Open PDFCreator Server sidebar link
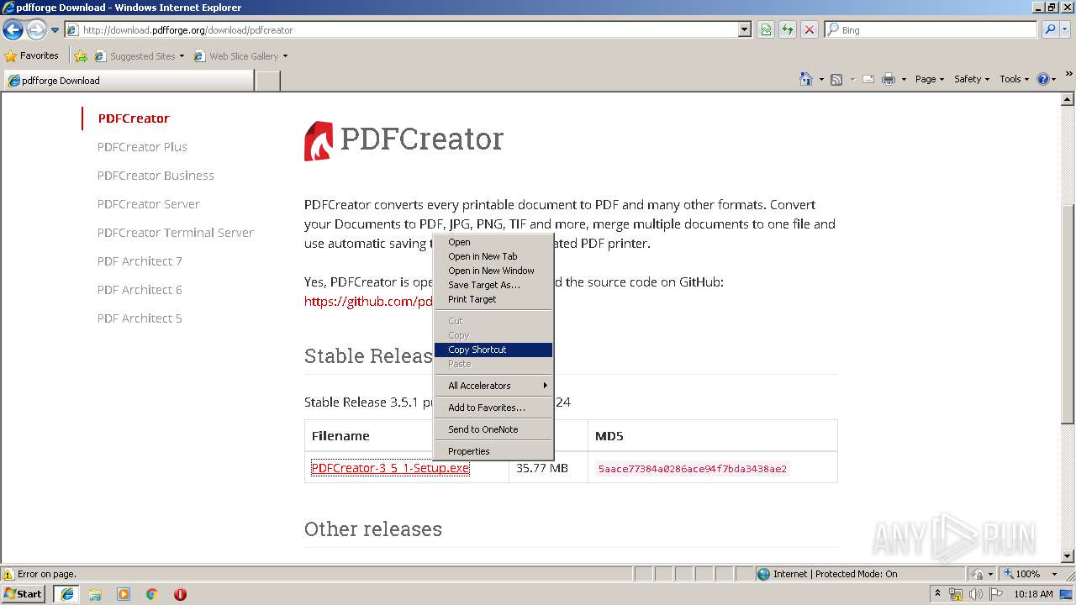The width and height of the screenshot is (1076, 605). [148, 204]
